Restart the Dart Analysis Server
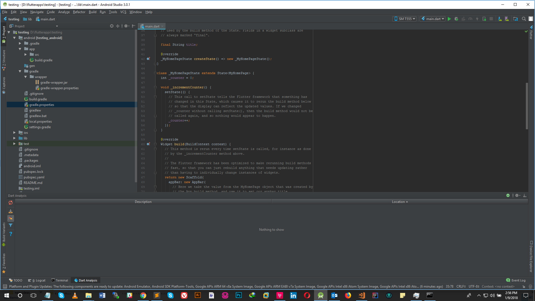 click(x=11, y=203)
